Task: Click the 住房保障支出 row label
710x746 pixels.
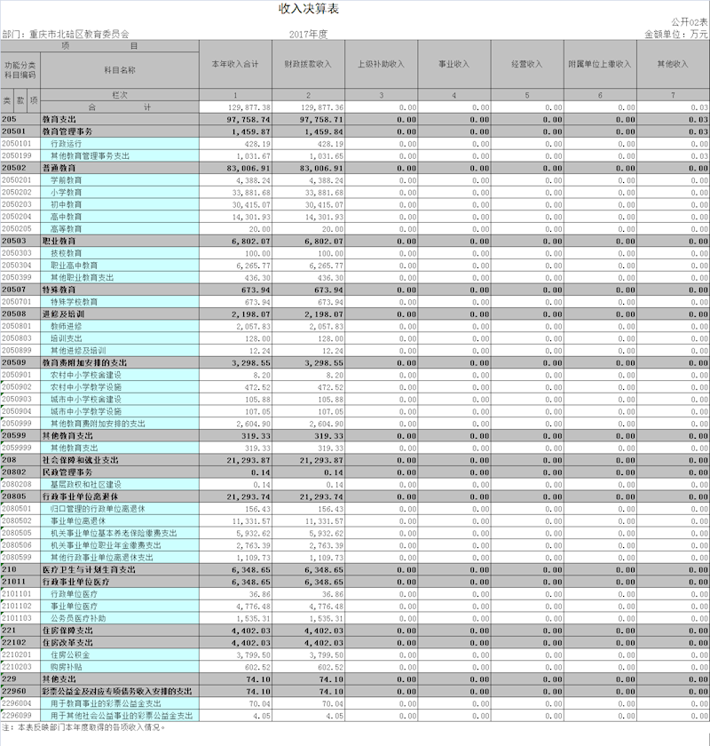Action: tap(67, 631)
